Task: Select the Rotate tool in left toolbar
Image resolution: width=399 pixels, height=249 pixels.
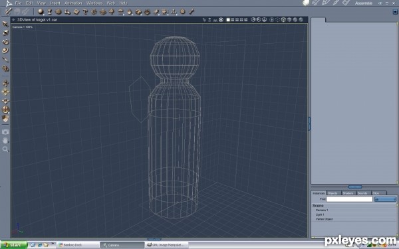Action: click(x=5, y=42)
